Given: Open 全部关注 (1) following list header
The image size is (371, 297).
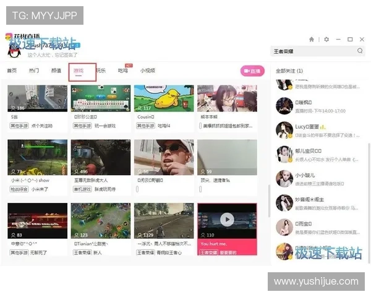Looking at the screenshot, I should 289,71.
